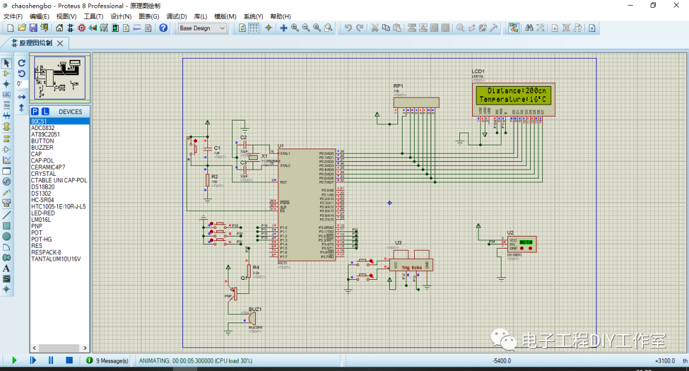The width and height of the screenshot is (689, 371).
Task: Select Buses Mode tool
Action: click(6, 116)
